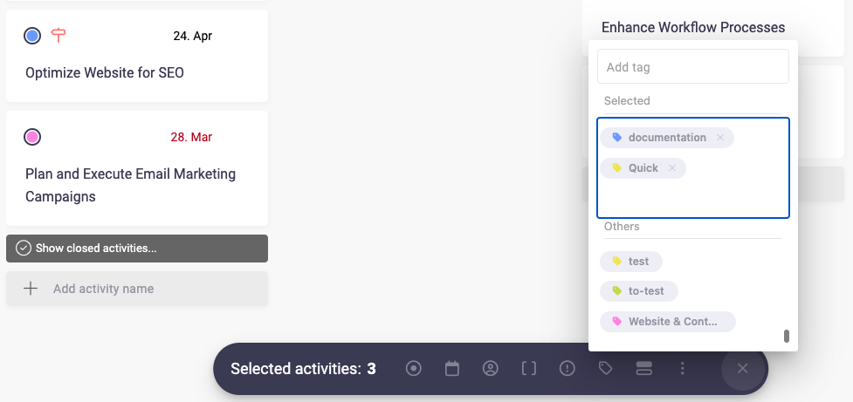853x402 pixels.
Task: Click the status circle icon in bulk toolbar
Action: click(414, 369)
